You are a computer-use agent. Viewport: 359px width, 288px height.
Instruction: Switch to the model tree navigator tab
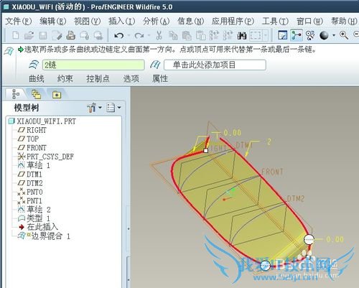point(16,94)
